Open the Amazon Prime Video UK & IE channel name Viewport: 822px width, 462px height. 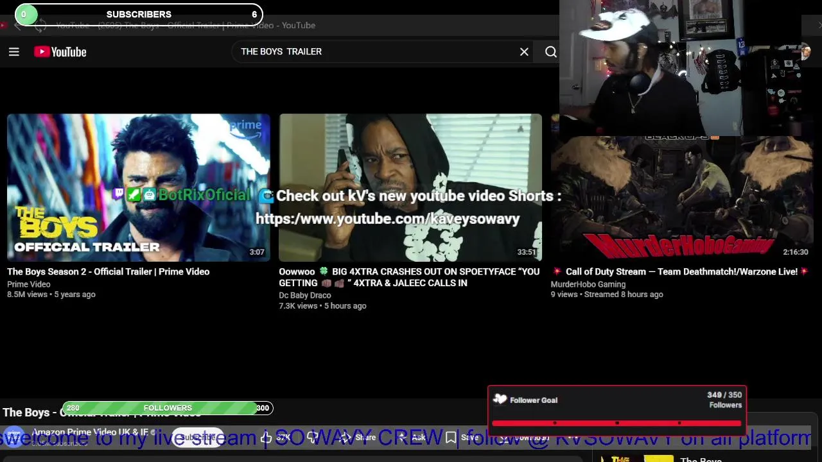point(90,432)
